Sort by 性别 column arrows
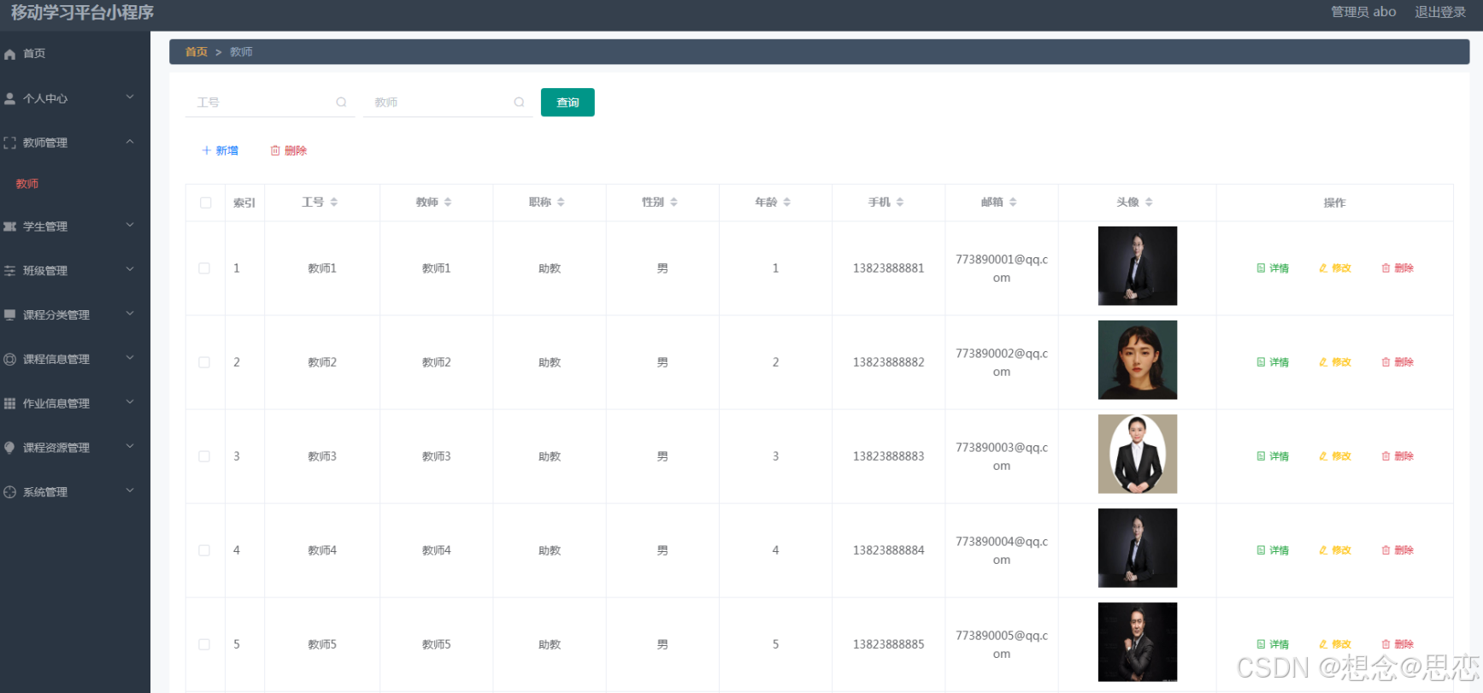Image resolution: width=1483 pixels, height=693 pixels. pyautogui.click(x=674, y=203)
